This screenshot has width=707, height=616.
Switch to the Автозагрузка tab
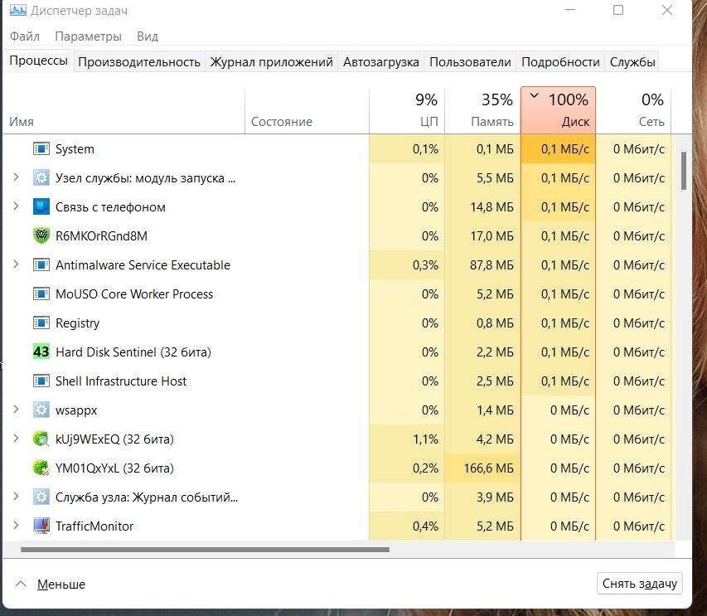coord(381,62)
